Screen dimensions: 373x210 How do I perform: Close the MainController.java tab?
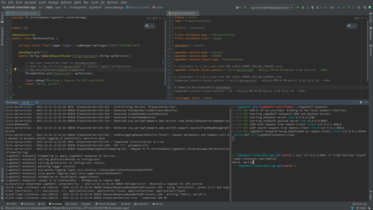(x=38, y=13)
